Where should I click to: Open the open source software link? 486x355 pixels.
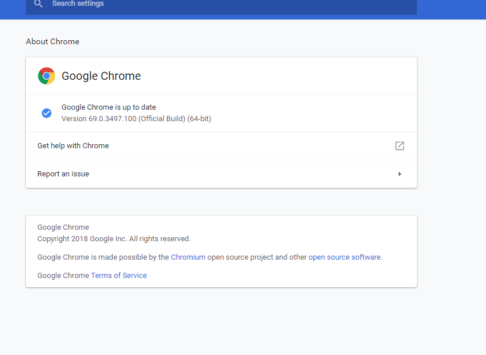[x=345, y=257]
